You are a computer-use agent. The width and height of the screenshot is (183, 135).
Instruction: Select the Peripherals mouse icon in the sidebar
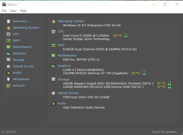(8, 79)
